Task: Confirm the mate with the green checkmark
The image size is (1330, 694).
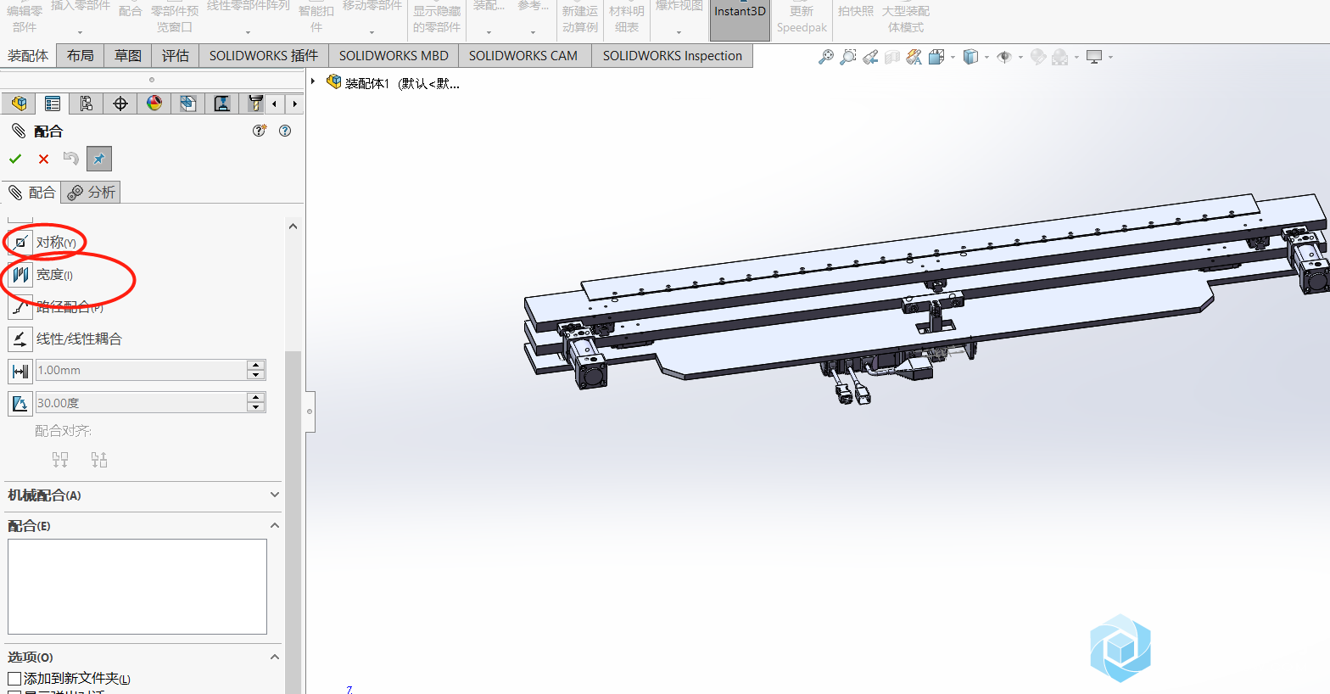Action: 15,159
